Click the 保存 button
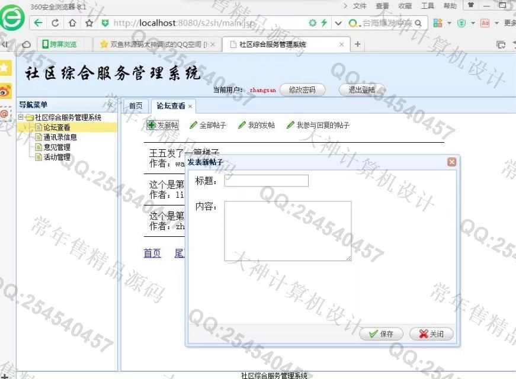This screenshot has width=516, height=379. click(x=381, y=334)
